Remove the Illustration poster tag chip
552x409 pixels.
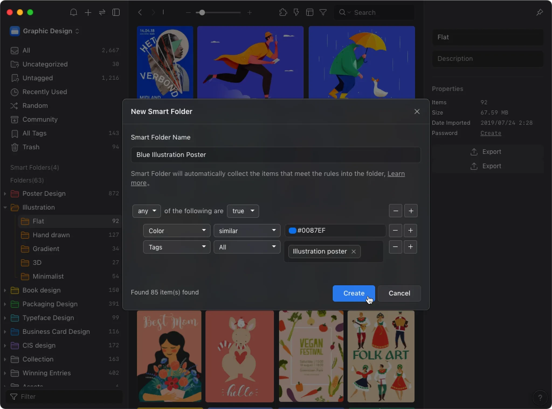[x=354, y=252]
